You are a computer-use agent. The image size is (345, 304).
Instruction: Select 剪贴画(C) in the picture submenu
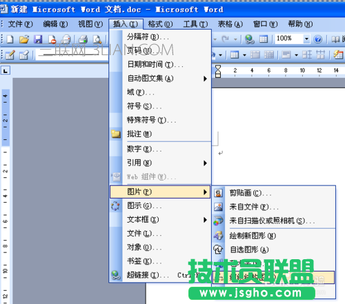(x=274, y=193)
